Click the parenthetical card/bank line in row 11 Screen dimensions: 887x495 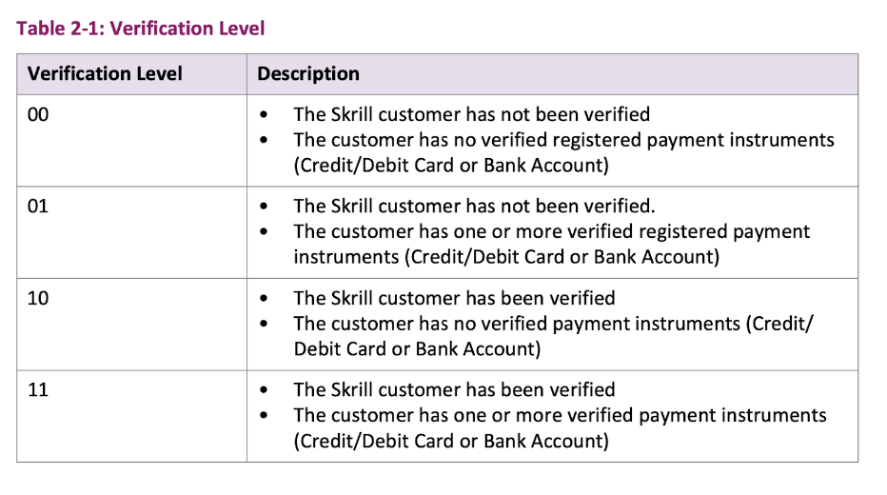pos(451,440)
